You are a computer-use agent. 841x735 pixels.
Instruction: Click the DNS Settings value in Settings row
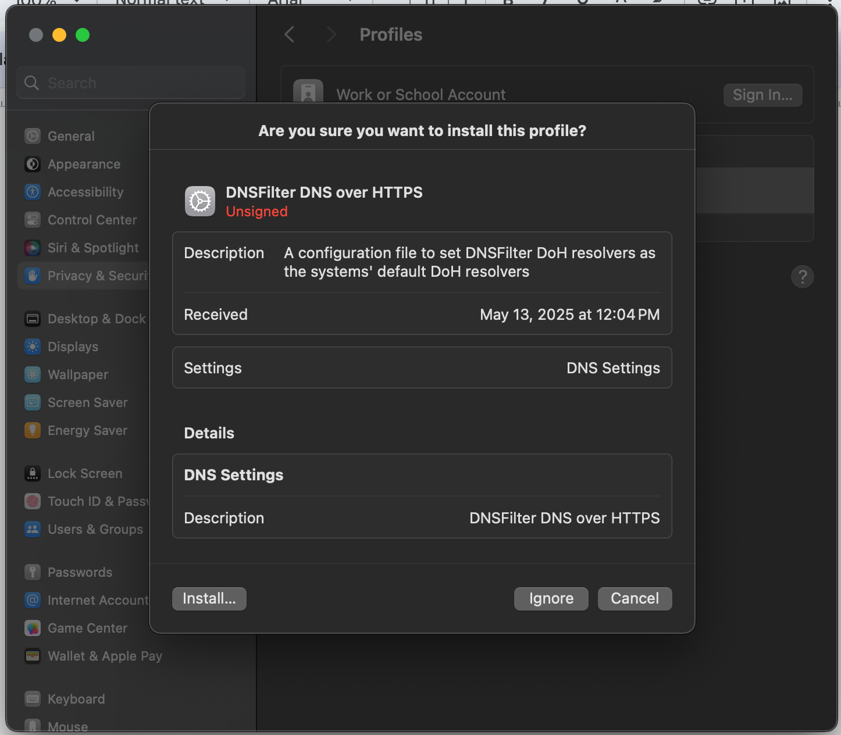613,368
